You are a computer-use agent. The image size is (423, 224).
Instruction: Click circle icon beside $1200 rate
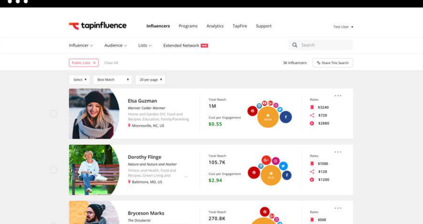tap(312, 180)
